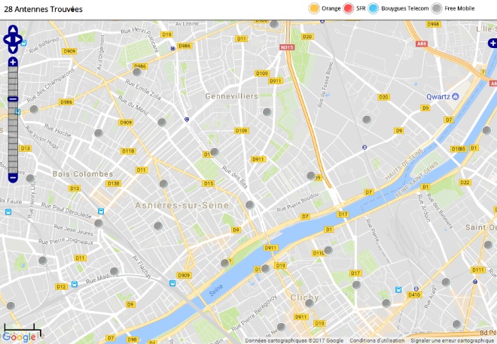Click the train station icon near Rue Solférino
Screen dimensions: 497x344
click(x=23, y=43)
